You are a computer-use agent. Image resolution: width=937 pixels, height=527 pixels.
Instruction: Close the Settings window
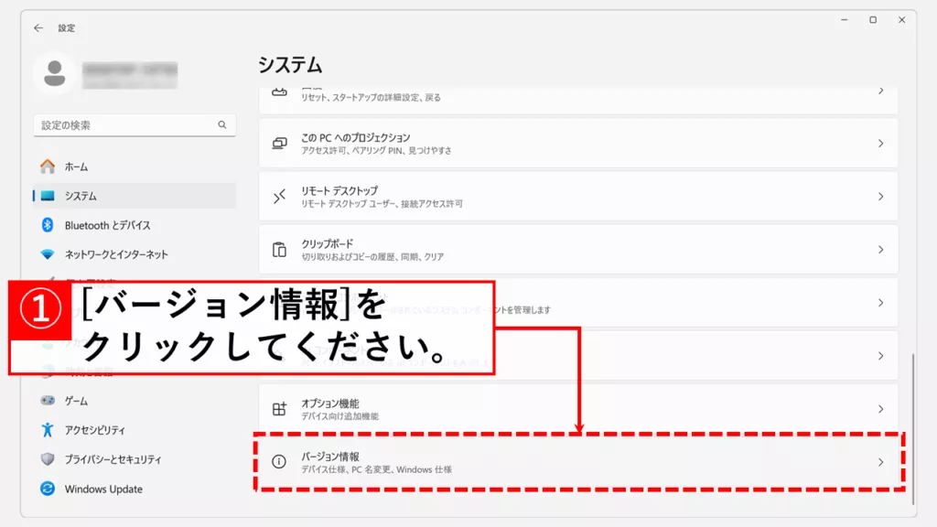point(901,20)
